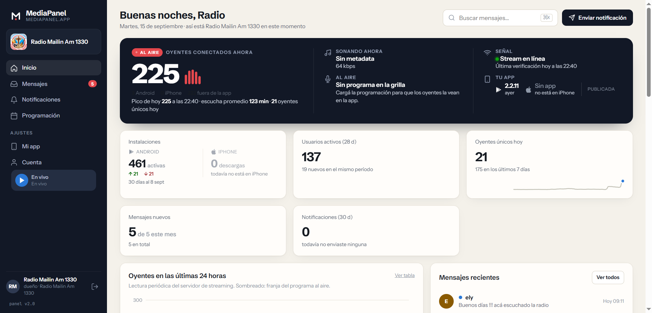Go to Inicio in the sidebar
The image size is (652, 313).
click(x=54, y=68)
